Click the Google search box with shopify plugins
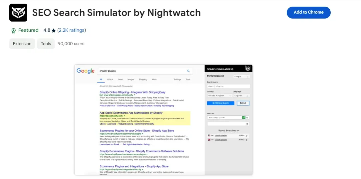361x179 pixels. click(x=145, y=71)
